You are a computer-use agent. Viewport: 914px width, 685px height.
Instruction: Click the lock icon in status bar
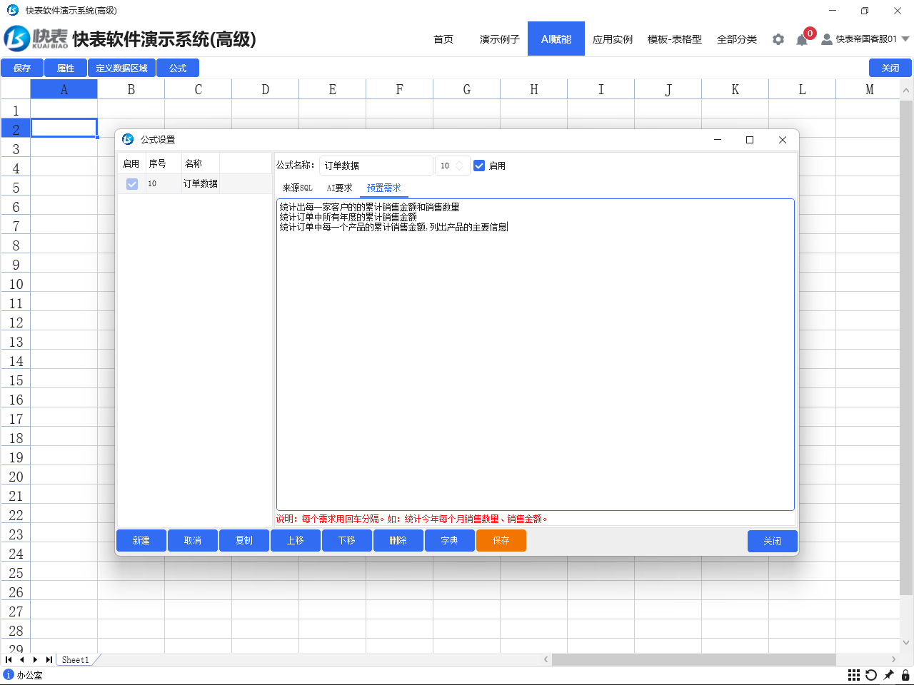(905, 675)
